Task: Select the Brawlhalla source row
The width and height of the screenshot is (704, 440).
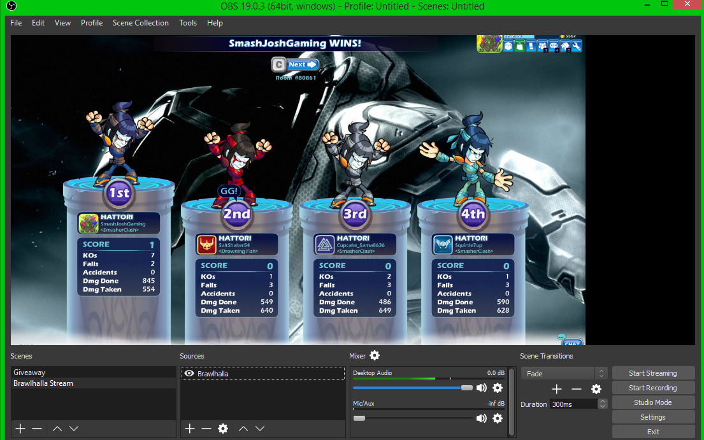Action: [263, 374]
